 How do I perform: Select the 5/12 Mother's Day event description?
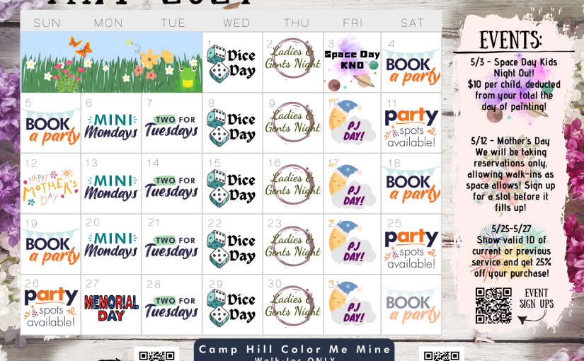510,174
